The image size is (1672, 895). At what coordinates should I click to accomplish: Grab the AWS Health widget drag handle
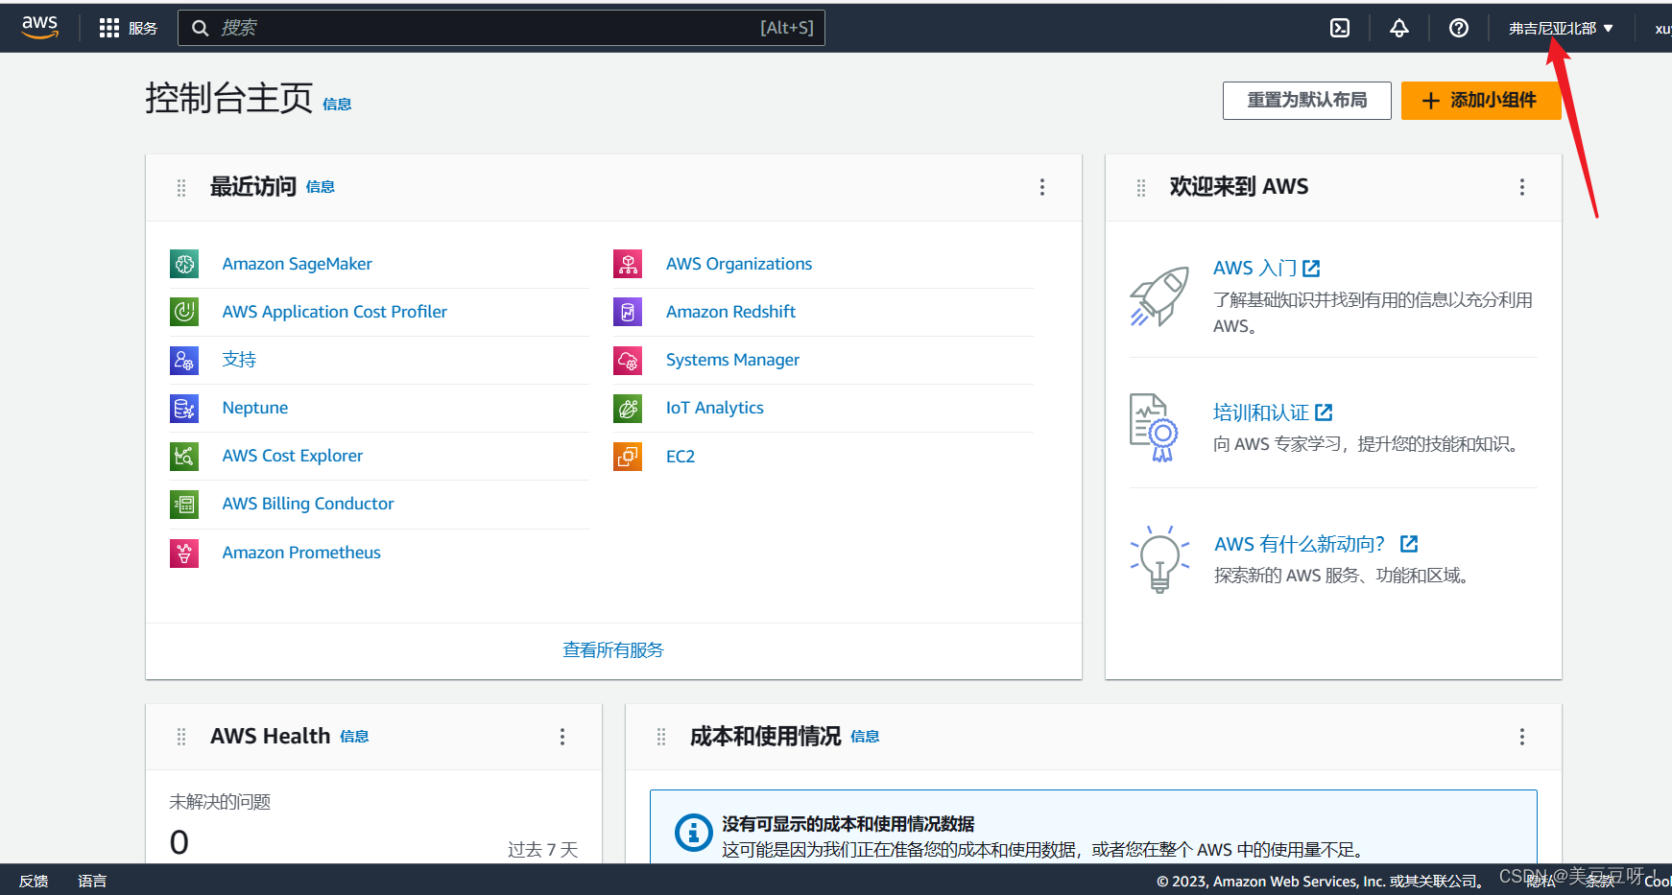pyautogui.click(x=181, y=737)
